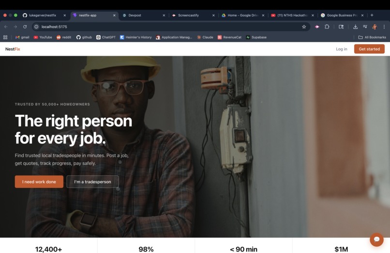Open the downloads icon in toolbar
The image size is (390, 253).
pos(356,27)
